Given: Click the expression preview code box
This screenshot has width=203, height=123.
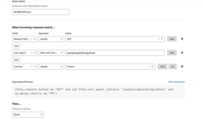Looking at the screenshot, I should click(x=98, y=92).
